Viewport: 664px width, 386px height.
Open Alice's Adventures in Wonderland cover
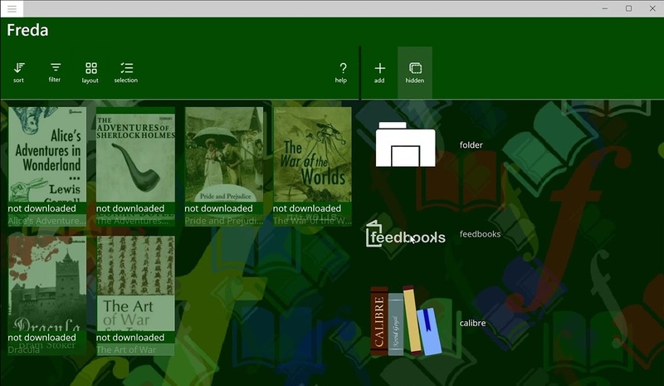(47, 154)
